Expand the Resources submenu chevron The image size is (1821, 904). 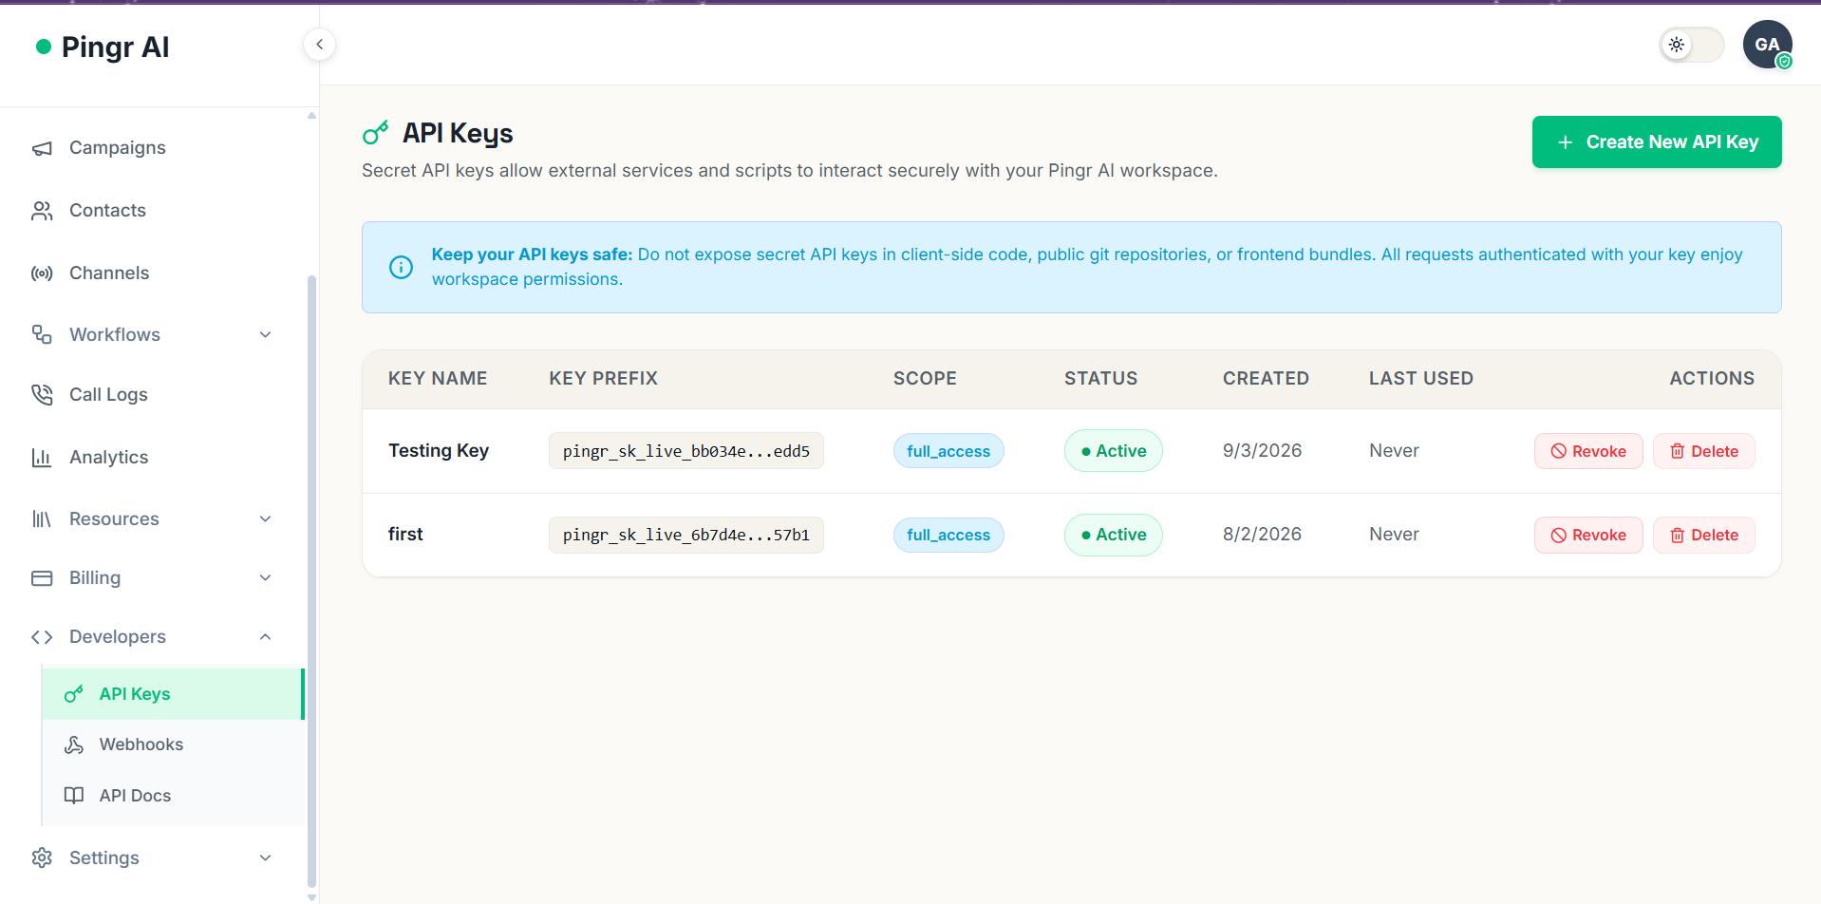(266, 518)
